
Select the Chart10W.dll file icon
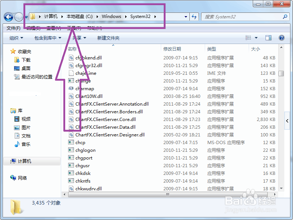pos(71,96)
